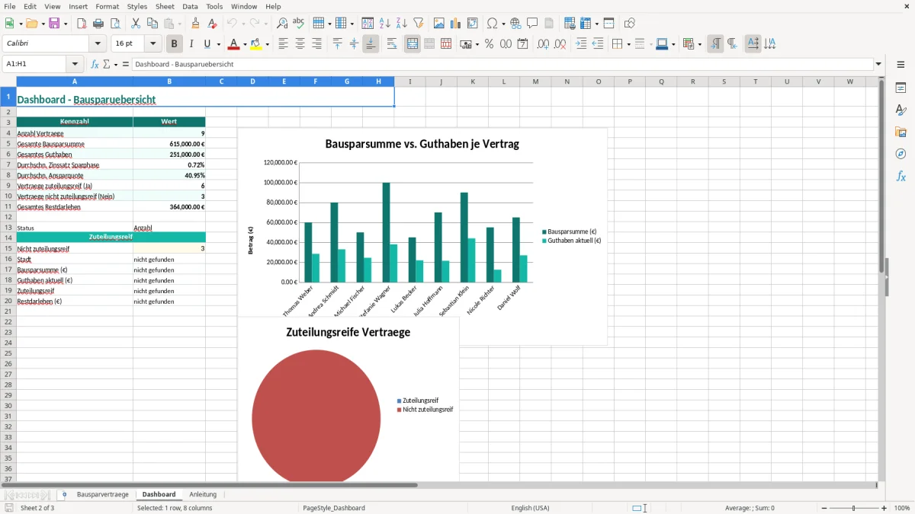Click the Copy icon
Image resolution: width=915 pixels, height=514 pixels.
[152, 24]
